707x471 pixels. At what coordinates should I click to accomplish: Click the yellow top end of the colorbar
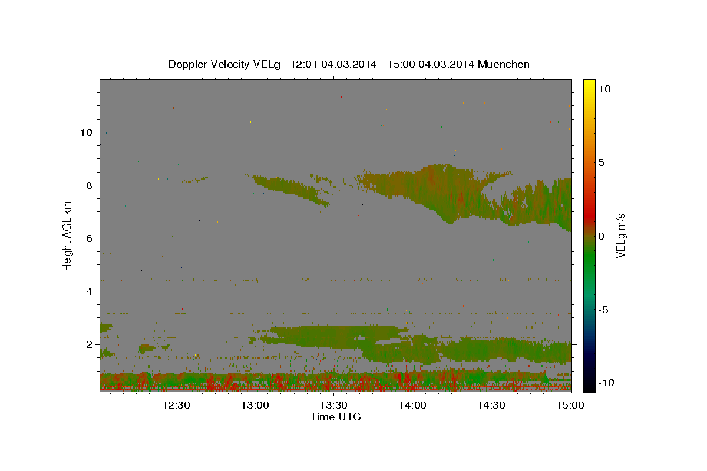coord(589,84)
